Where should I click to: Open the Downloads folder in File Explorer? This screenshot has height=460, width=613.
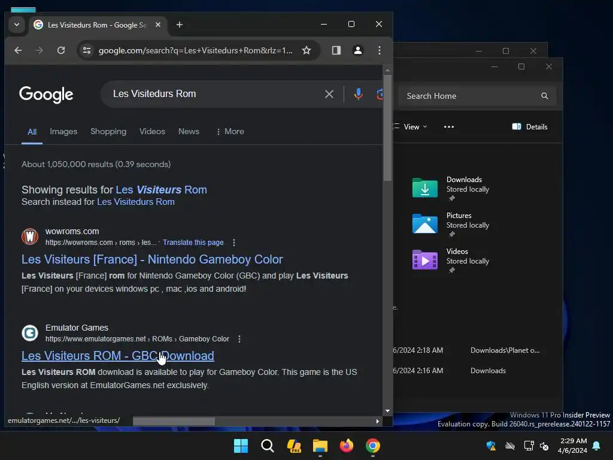tap(451, 189)
